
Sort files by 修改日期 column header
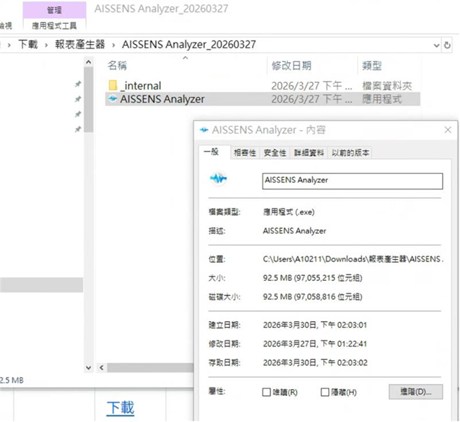291,66
